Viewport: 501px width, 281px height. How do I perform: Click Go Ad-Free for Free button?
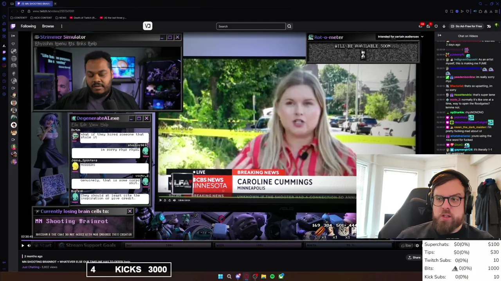point(466,26)
